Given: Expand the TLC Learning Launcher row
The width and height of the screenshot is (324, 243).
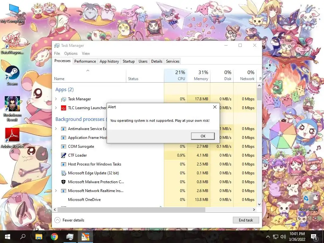Looking at the screenshot, I should click(x=56, y=108).
